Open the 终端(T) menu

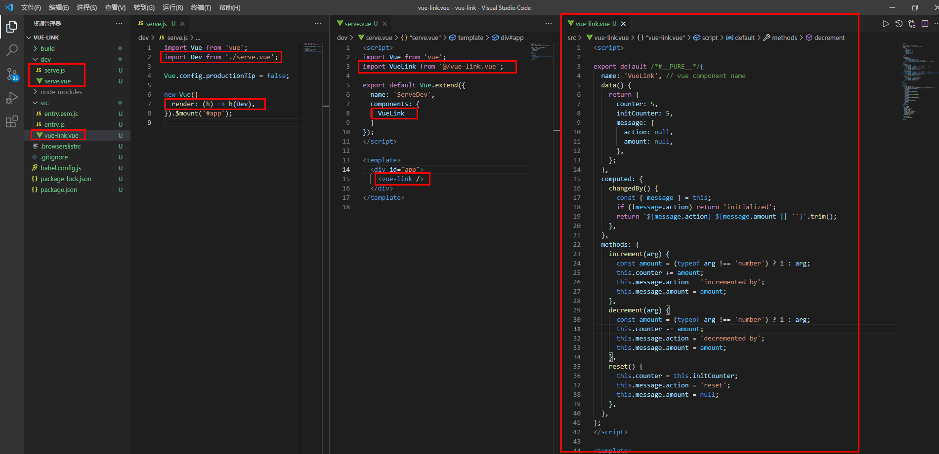(x=201, y=7)
